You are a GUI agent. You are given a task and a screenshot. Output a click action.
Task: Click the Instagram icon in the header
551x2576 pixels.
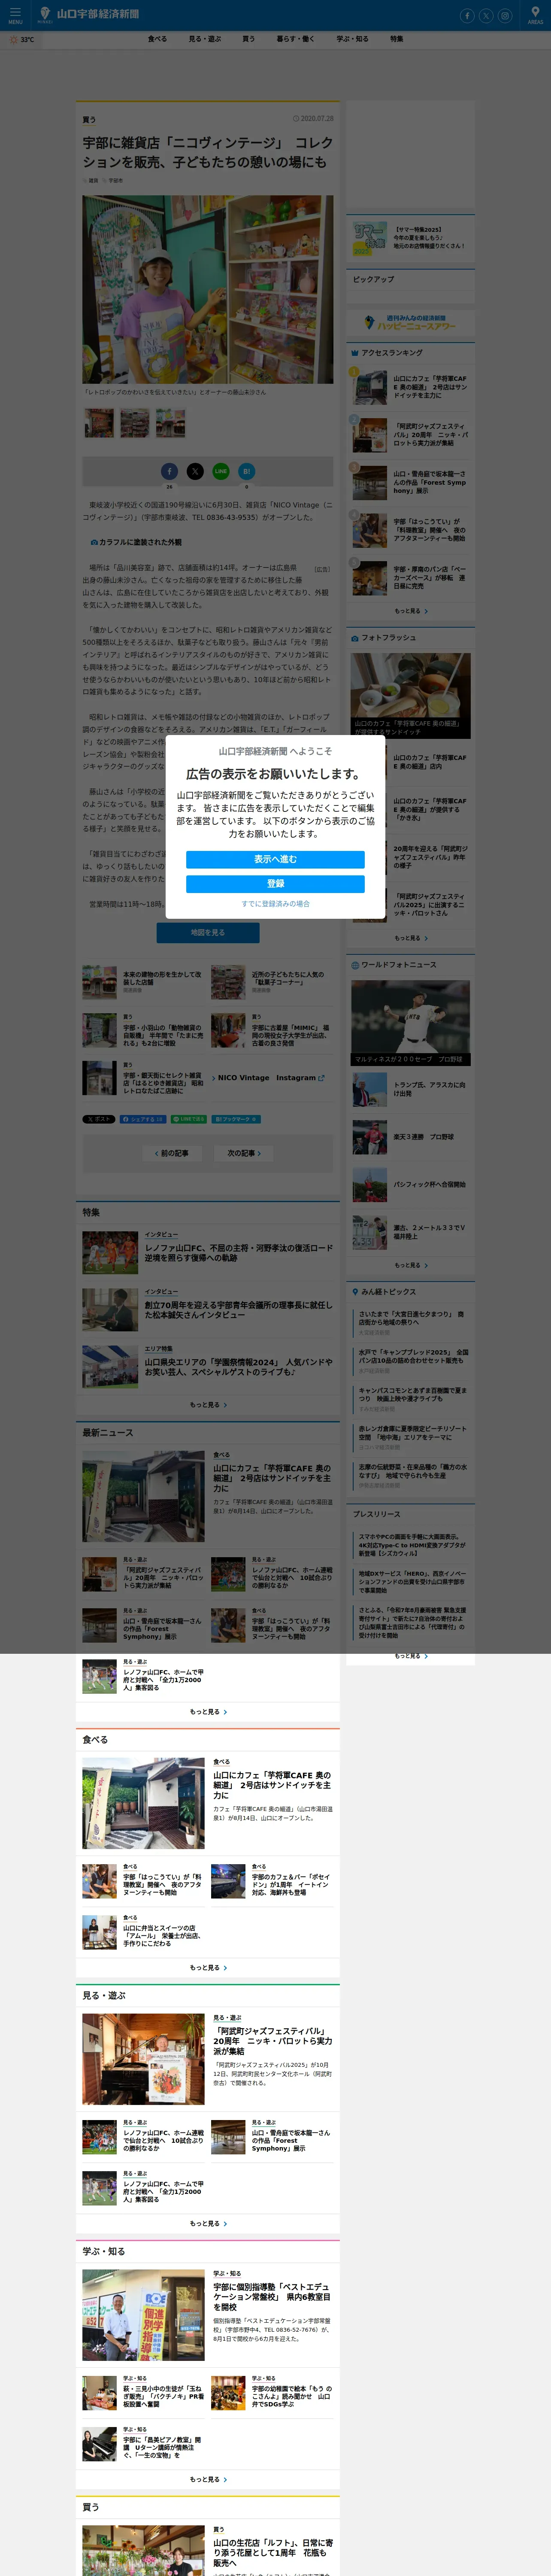coord(505,15)
